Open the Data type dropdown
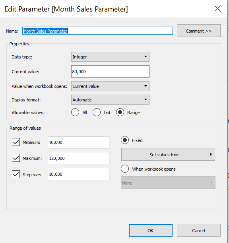 (110, 57)
